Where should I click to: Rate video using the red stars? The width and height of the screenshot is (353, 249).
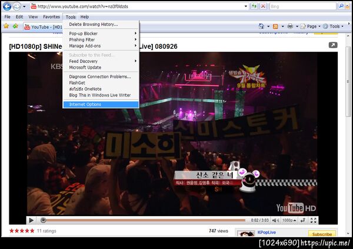[x=22, y=231]
